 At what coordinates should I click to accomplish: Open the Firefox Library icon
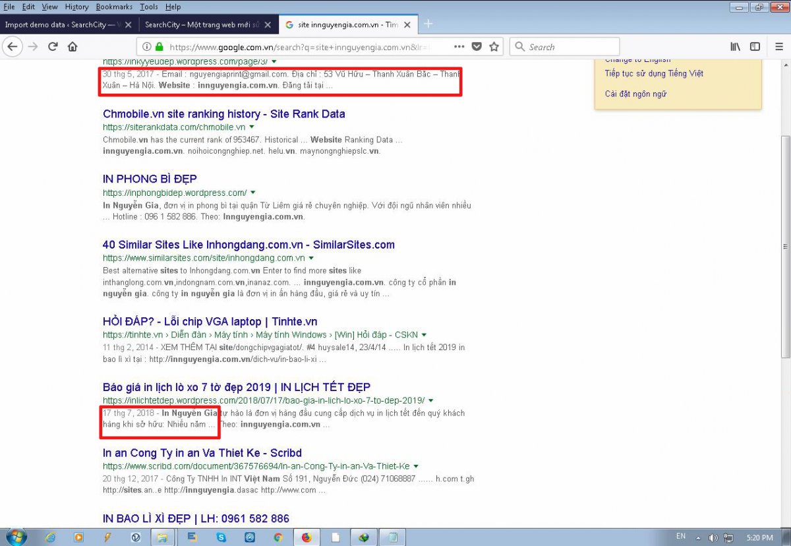(735, 47)
